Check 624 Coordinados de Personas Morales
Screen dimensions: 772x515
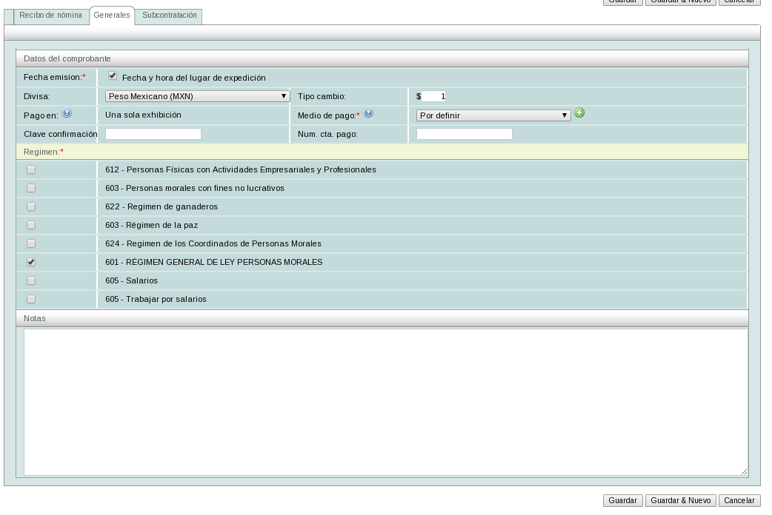(31, 243)
